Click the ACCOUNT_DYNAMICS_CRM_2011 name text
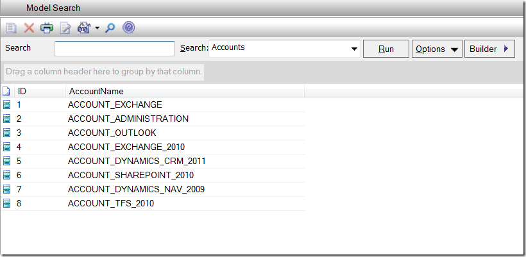Viewport: 526px width, 257px height. 137,162
